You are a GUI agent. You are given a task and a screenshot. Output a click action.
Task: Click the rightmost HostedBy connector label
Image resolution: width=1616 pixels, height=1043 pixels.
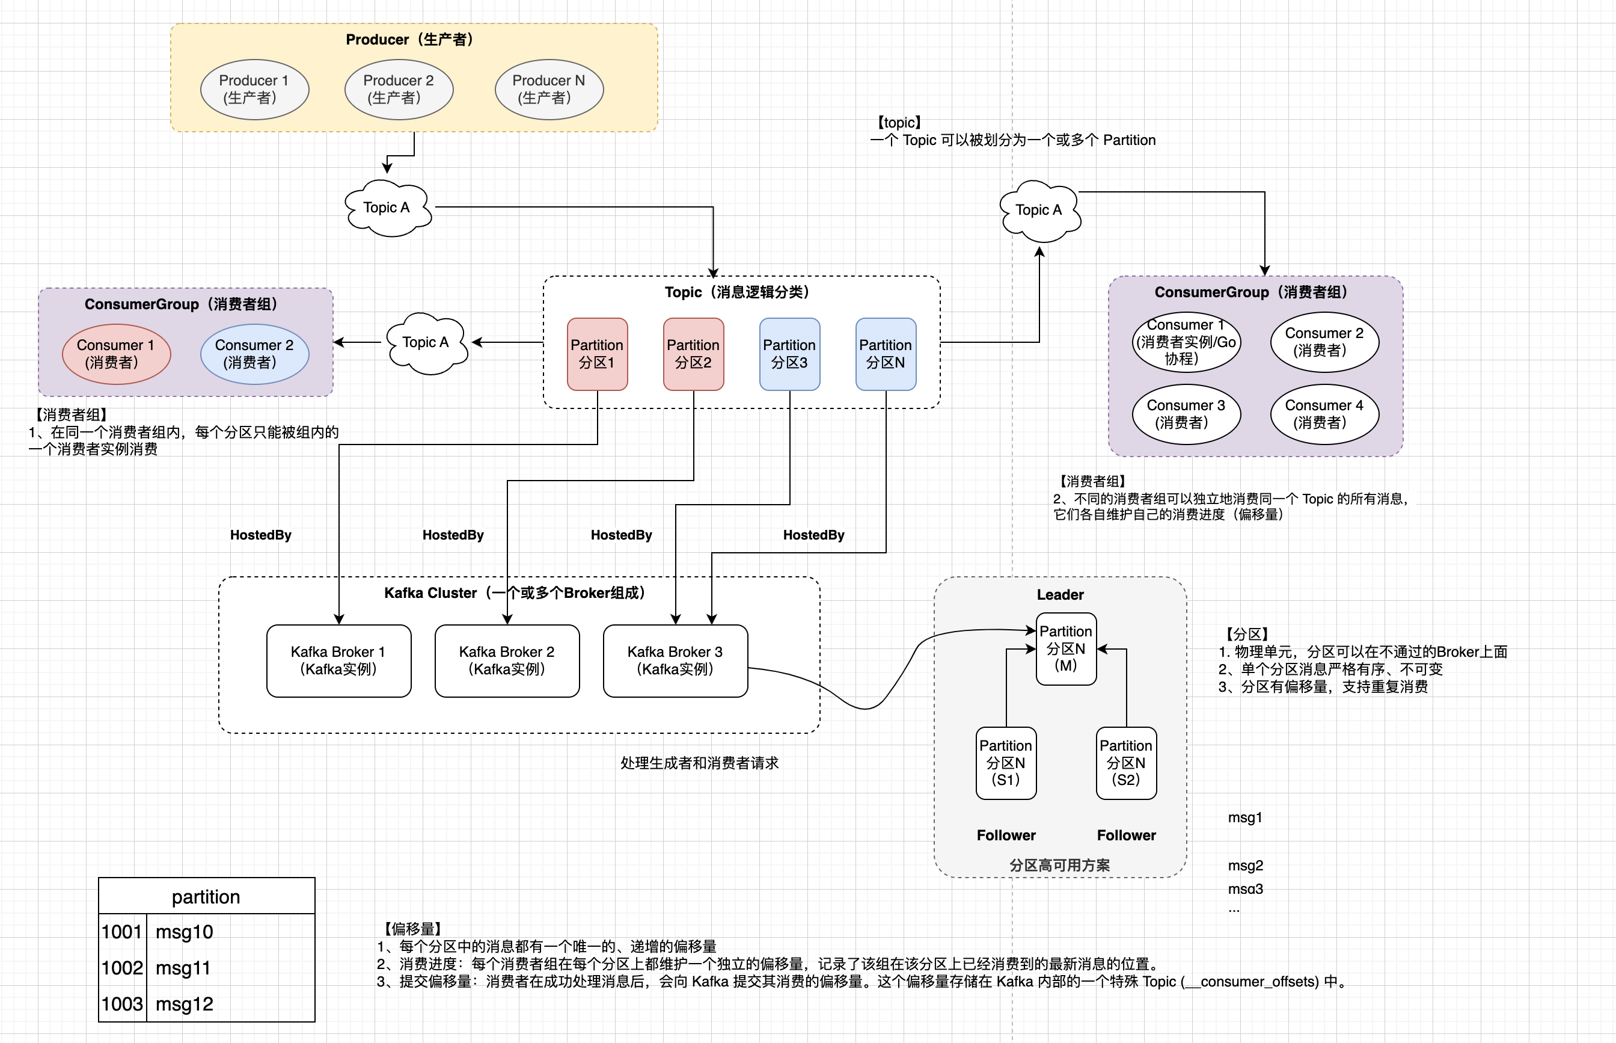814,535
